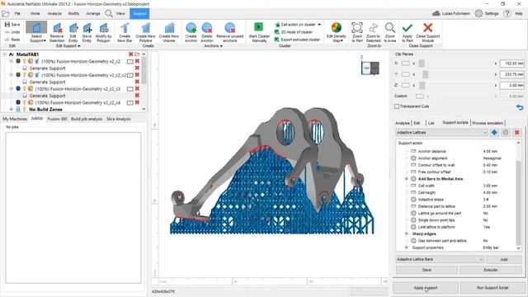Enable the Transparent Cuts checkbox
This screenshot has height=297, width=528.
[x=397, y=106]
